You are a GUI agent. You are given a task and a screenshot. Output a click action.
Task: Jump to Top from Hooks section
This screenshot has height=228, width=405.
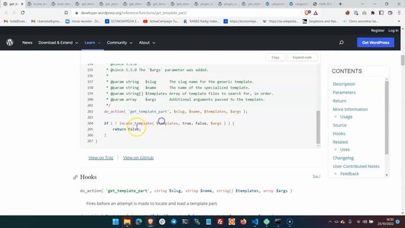coord(316,176)
